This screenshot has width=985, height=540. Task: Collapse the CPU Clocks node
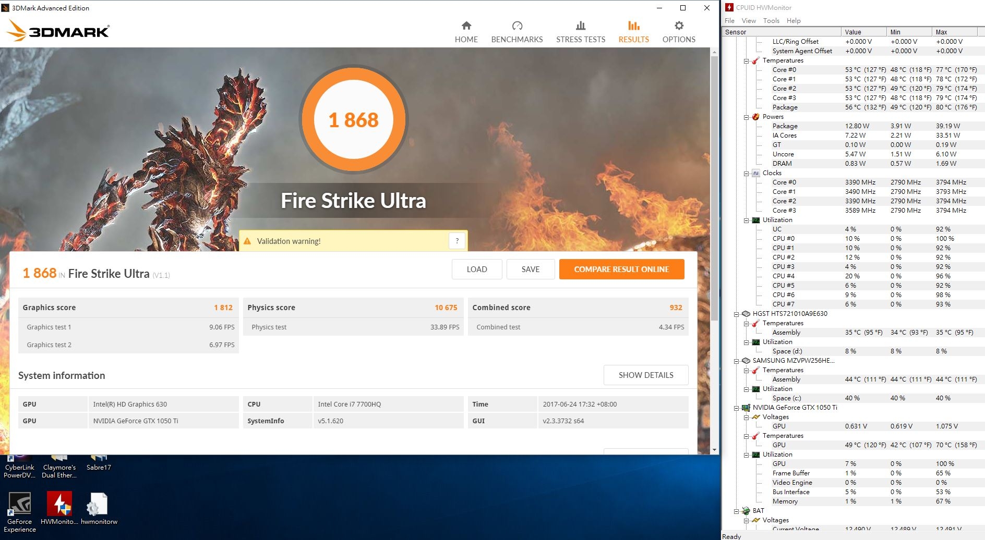click(746, 174)
